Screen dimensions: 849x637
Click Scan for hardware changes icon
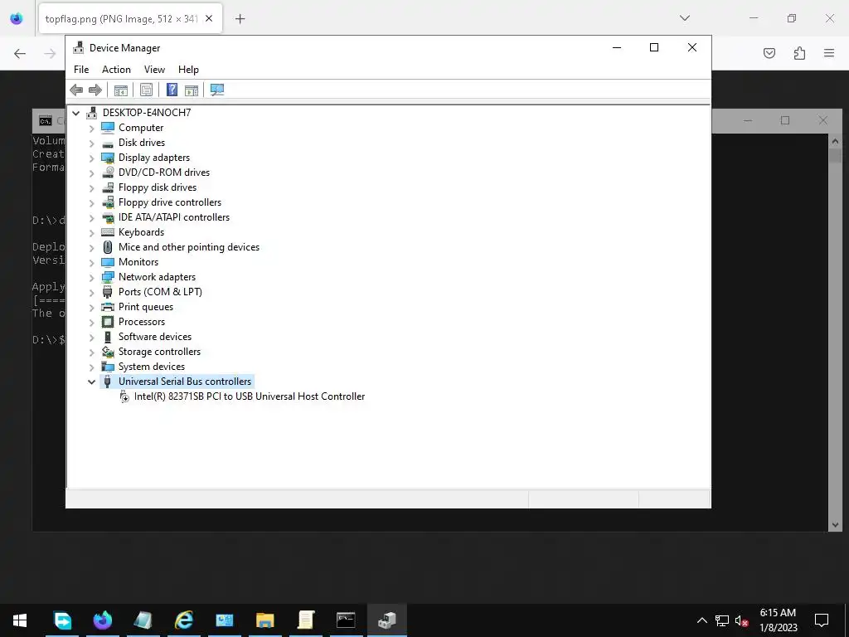click(217, 90)
